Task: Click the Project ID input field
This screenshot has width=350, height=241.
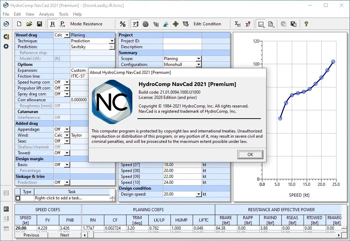Action: click(182, 41)
